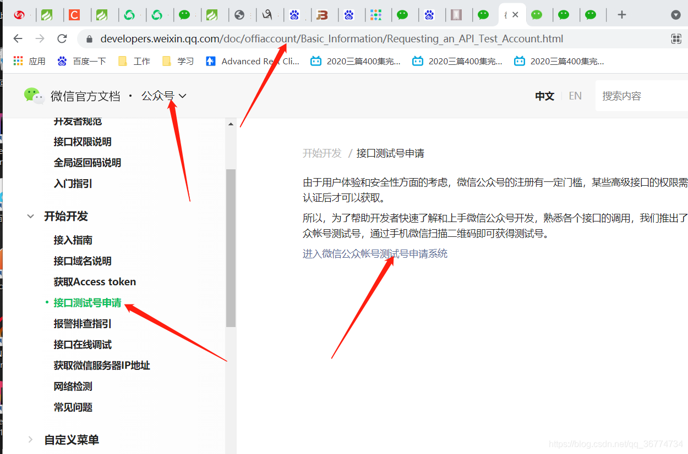Click the sidebar scrollbar thumb
Image resolution: width=688 pixels, height=454 pixels.
(x=231, y=248)
